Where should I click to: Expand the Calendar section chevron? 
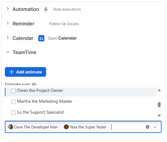coord(8,37)
